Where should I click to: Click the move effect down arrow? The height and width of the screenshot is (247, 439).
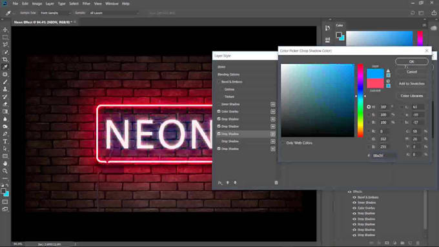click(x=235, y=183)
